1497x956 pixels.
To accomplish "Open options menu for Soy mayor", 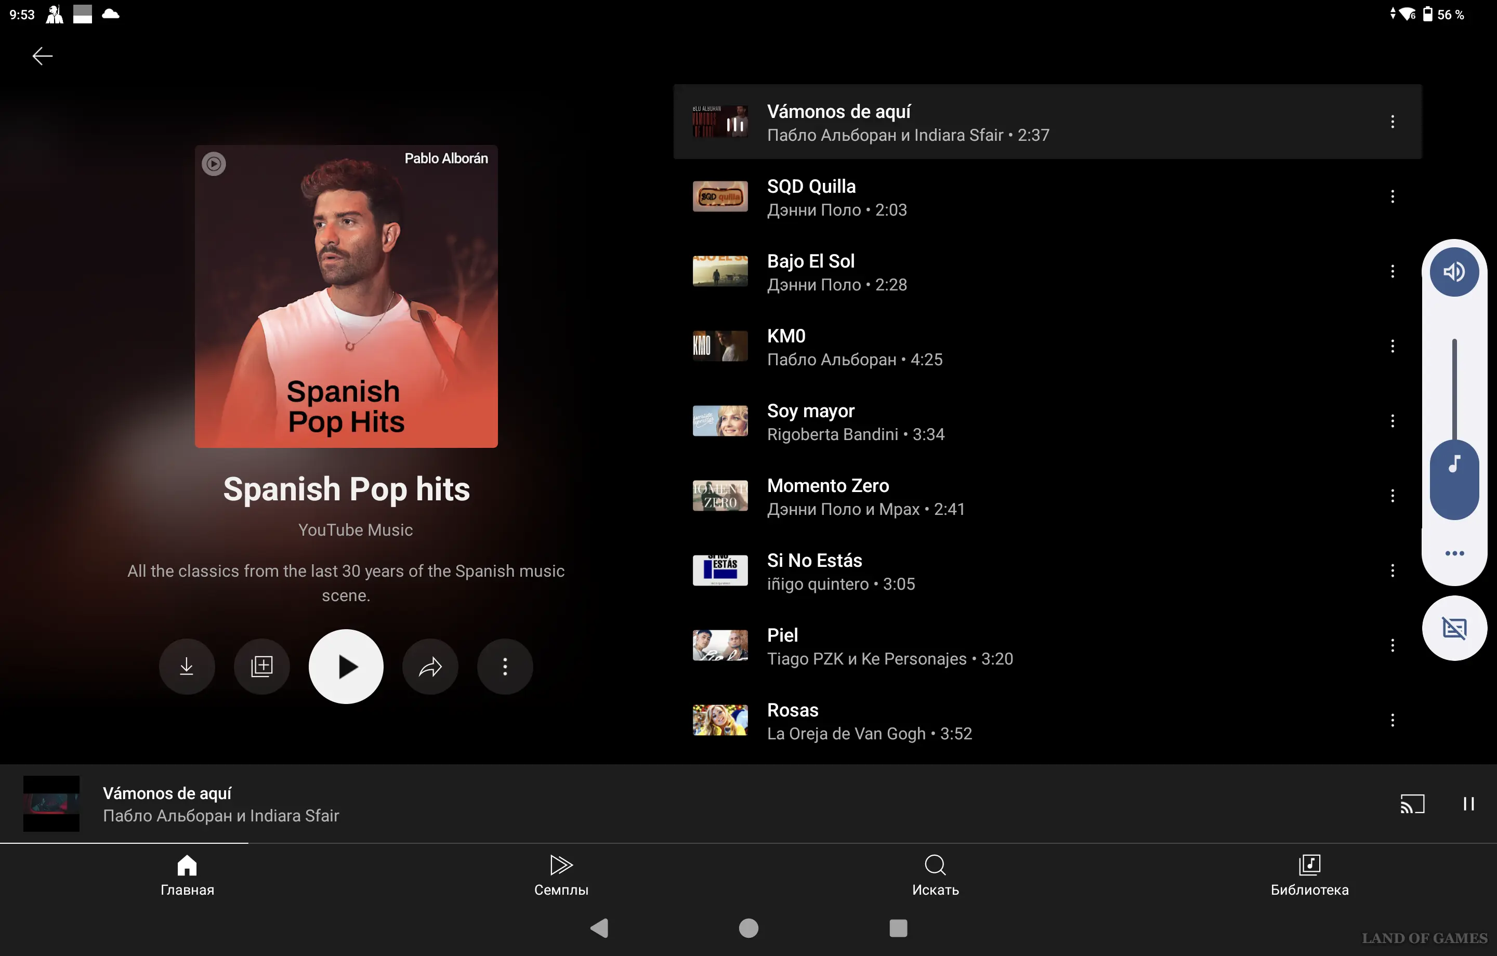I will [x=1393, y=421].
